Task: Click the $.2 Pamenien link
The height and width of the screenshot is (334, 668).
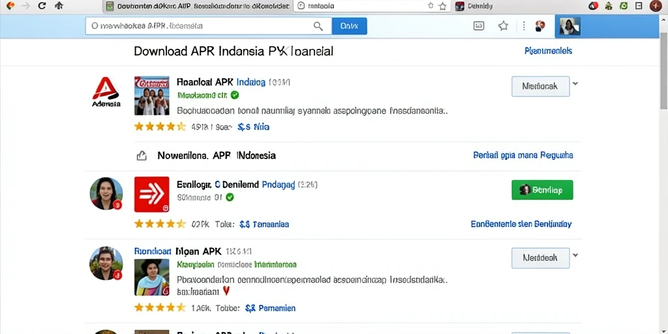Action: 270,308
